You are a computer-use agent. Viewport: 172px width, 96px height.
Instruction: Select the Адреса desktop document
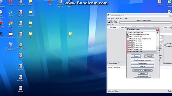(x=20, y=89)
